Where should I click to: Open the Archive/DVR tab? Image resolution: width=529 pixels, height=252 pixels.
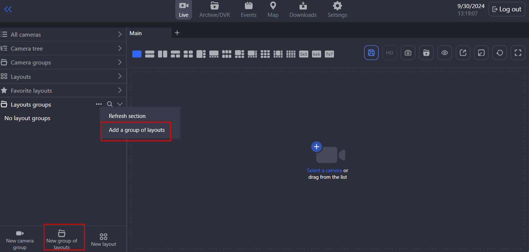214,10
